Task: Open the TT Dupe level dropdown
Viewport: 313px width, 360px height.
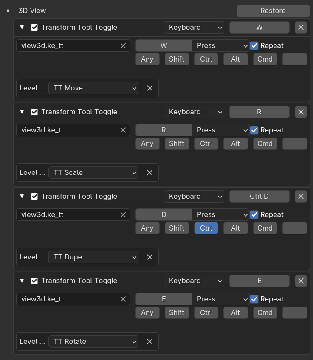Action: [x=93, y=257]
